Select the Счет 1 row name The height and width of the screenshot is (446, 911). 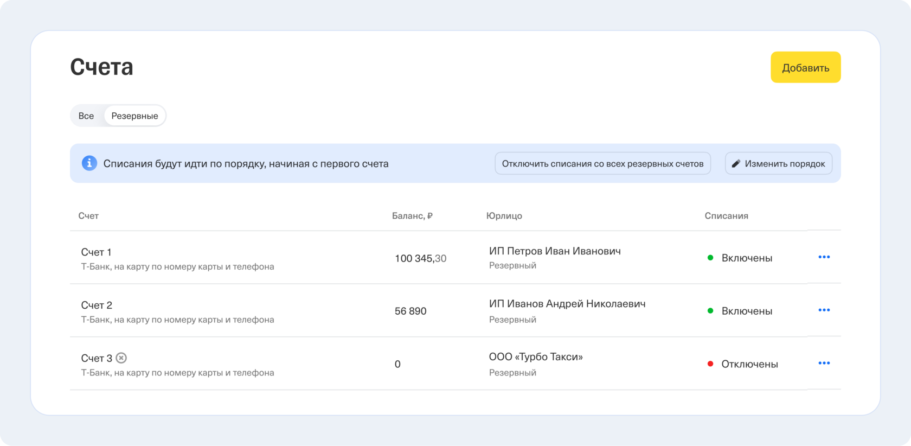(x=97, y=252)
